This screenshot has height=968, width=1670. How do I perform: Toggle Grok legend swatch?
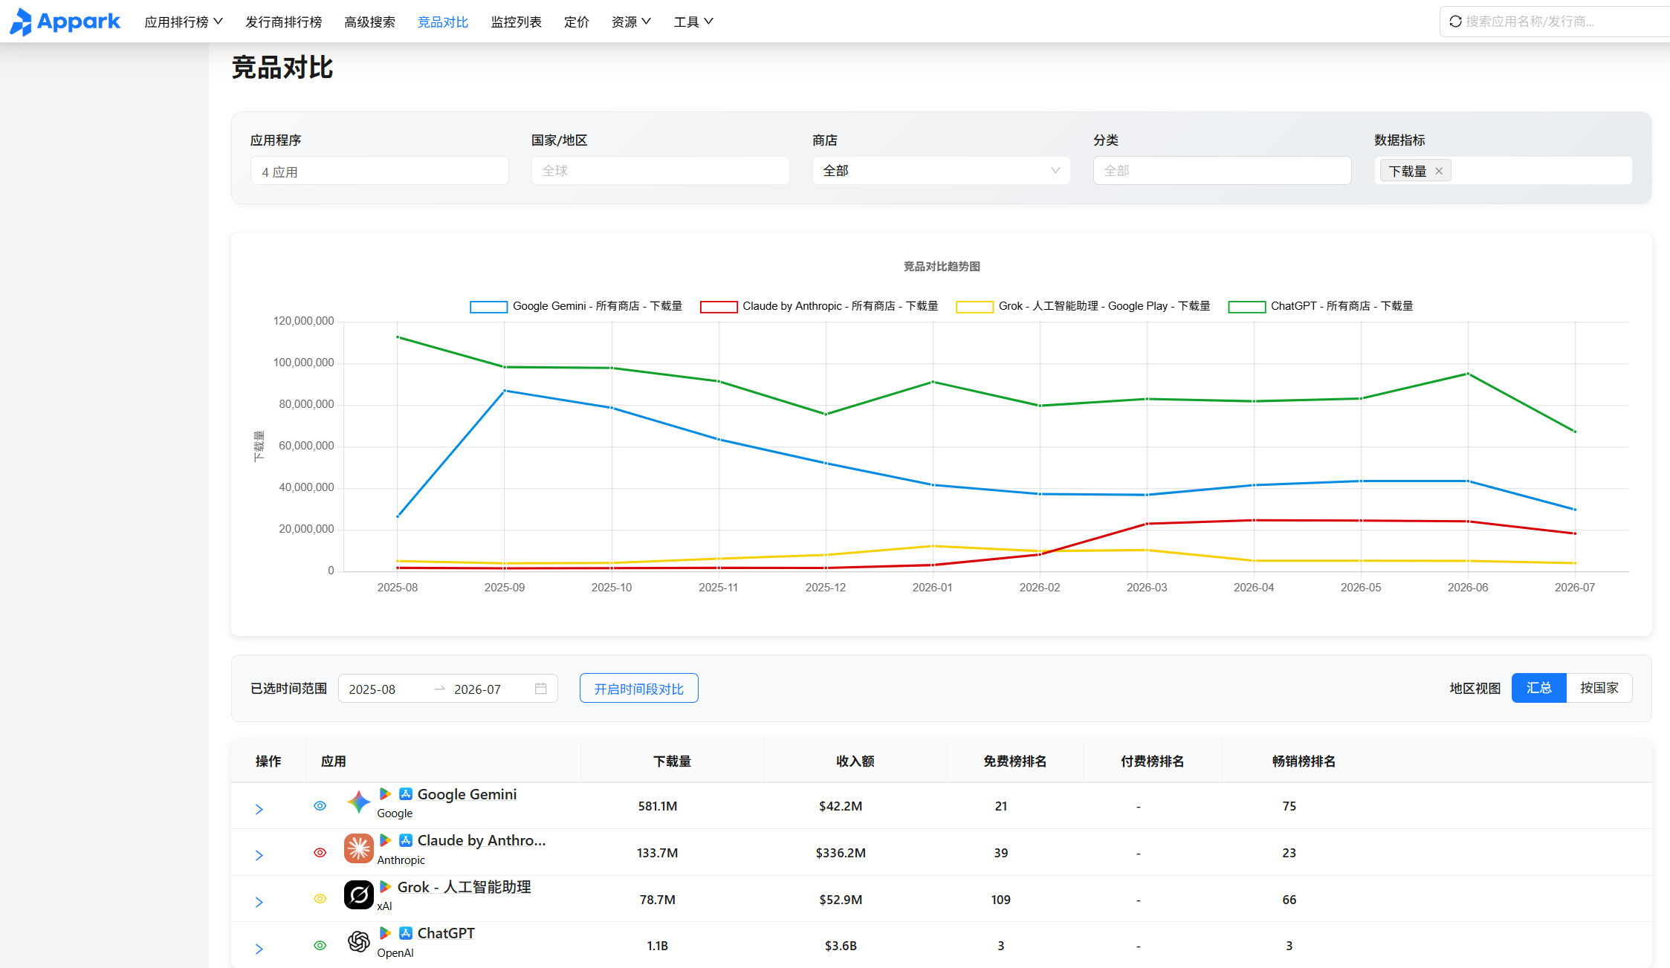point(974,307)
